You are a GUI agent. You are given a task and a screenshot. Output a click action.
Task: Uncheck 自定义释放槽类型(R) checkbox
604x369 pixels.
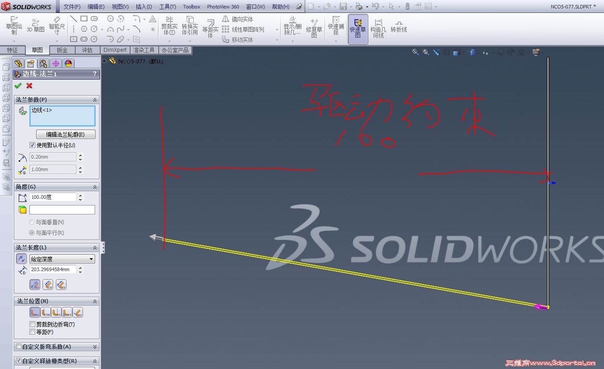18,361
